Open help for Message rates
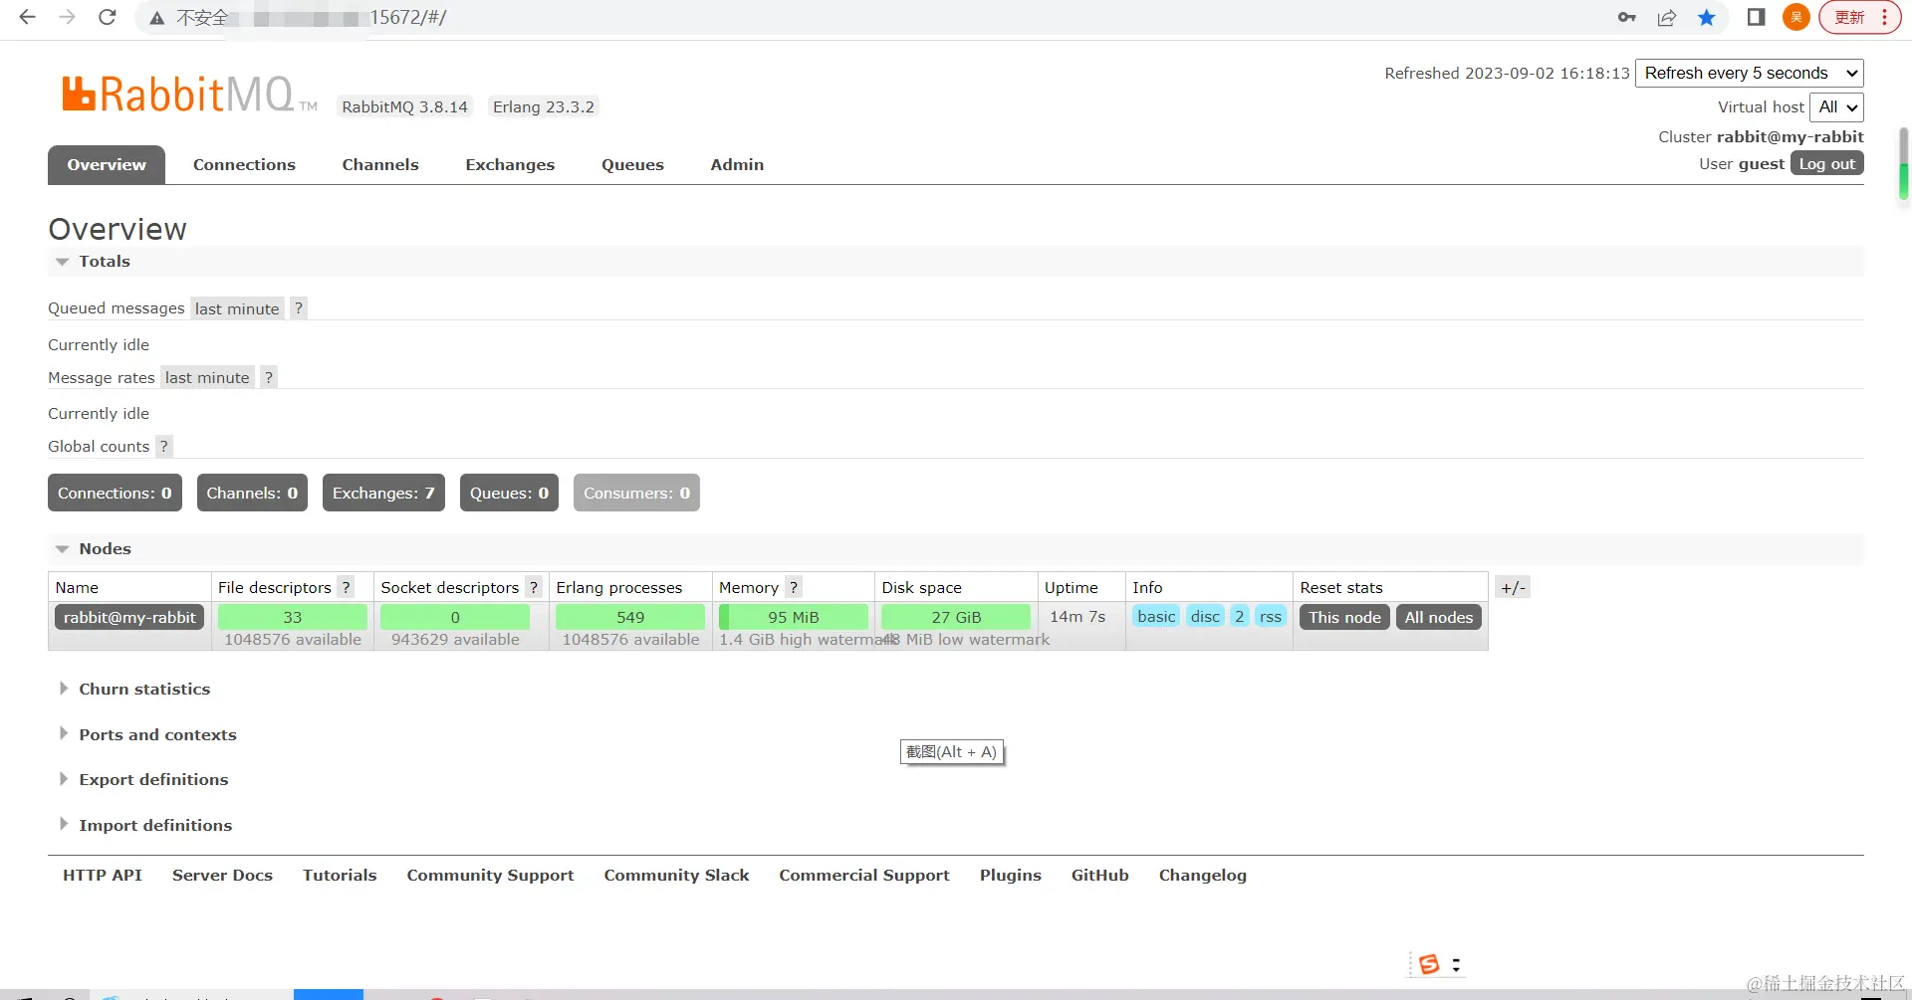1912x1000 pixels. point(268,377)
